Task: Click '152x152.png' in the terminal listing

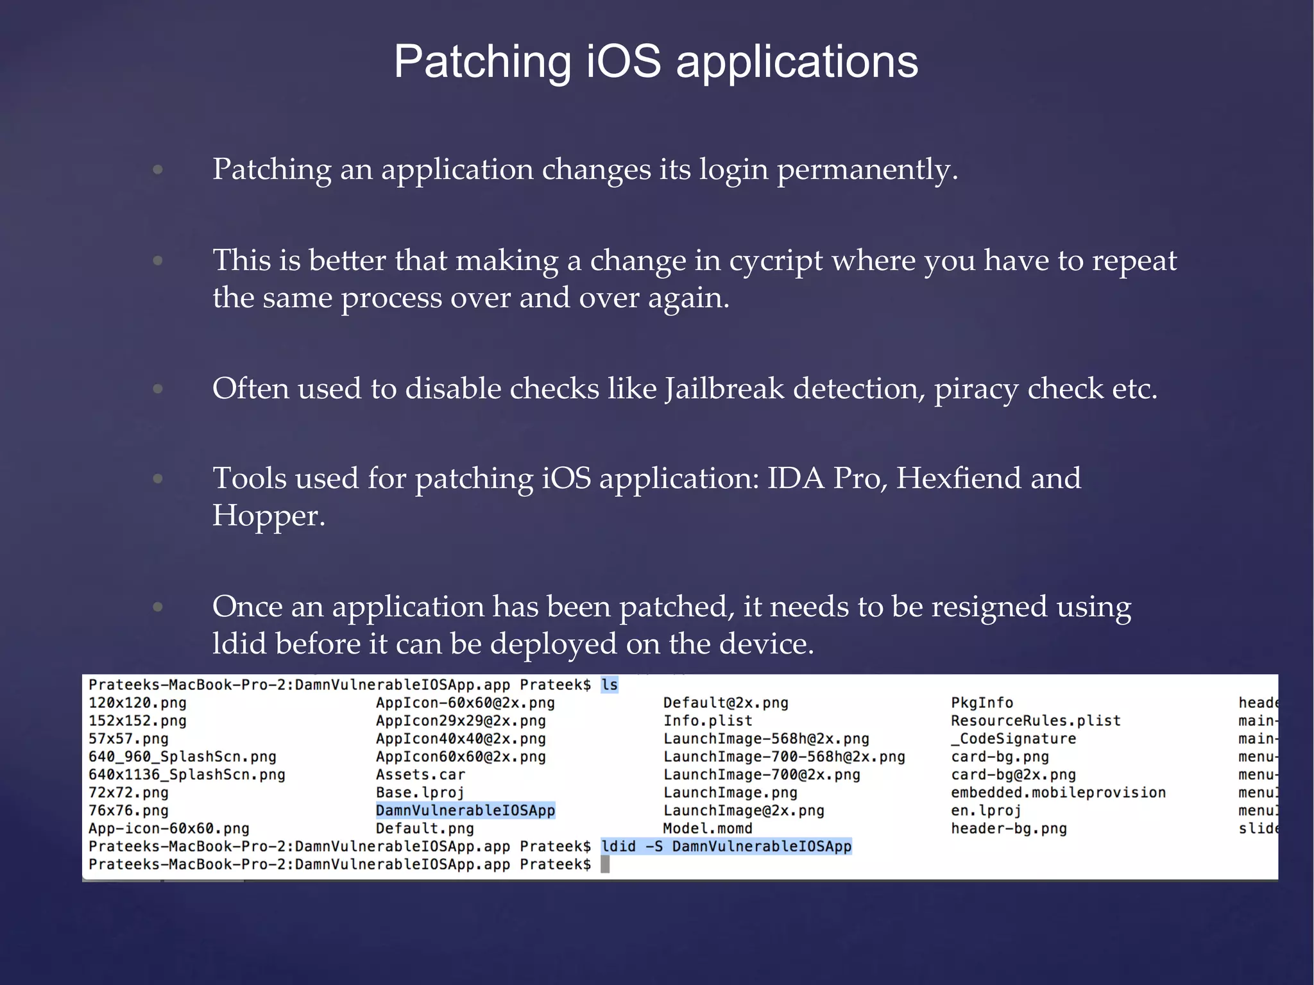Action: (137, 721)
